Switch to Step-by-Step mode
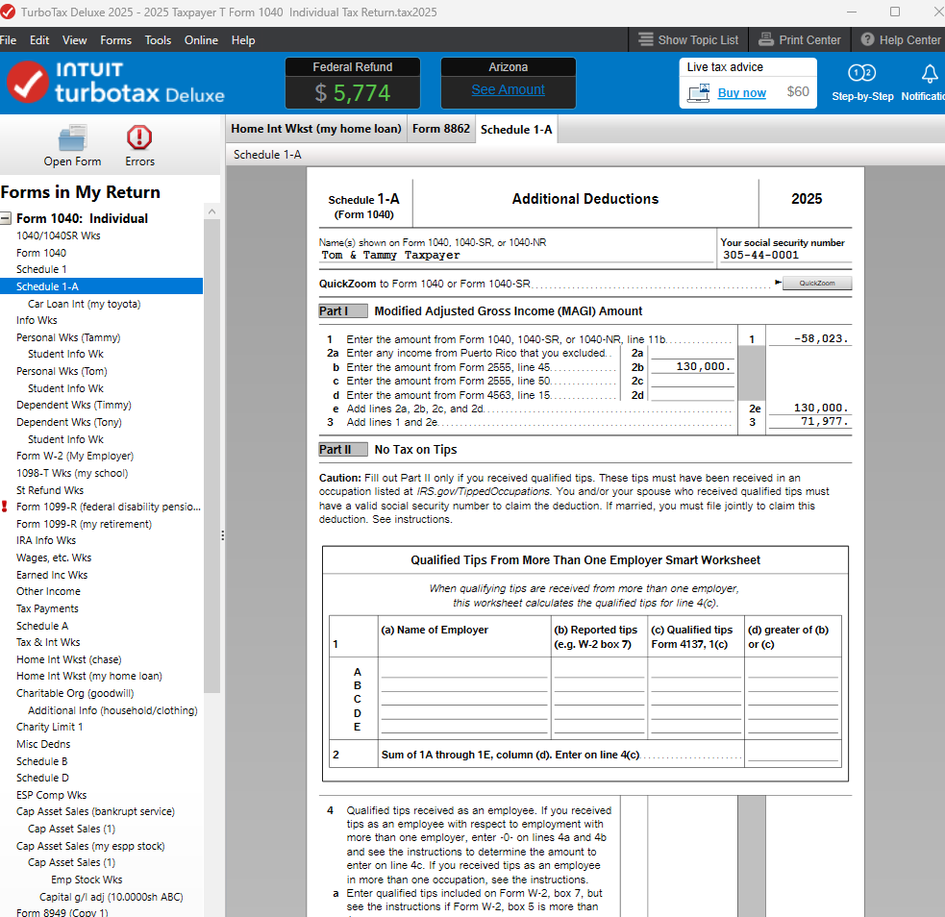 (x=862, y=83)
